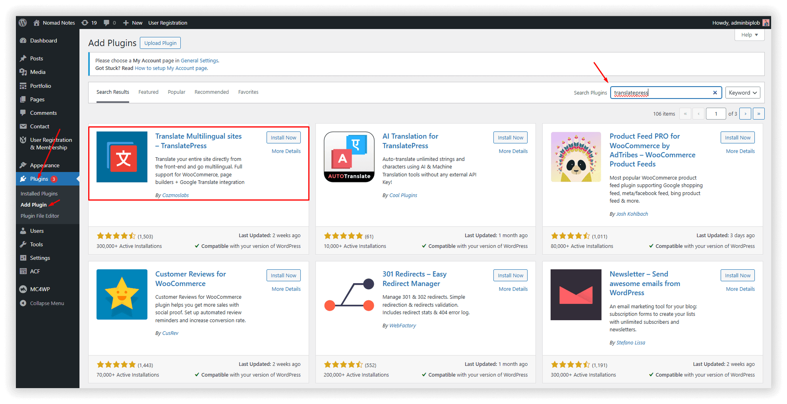Open More Details for 301 Redirects
Screen dimensions: 787x404
513,289
